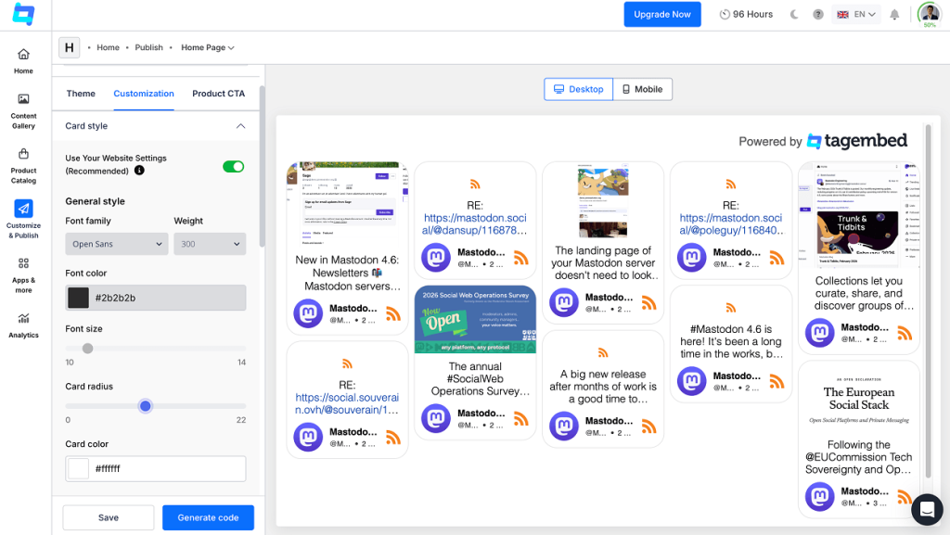Click the '#Mastodon 4.6 is here!' text

click(x=731, y=341)
